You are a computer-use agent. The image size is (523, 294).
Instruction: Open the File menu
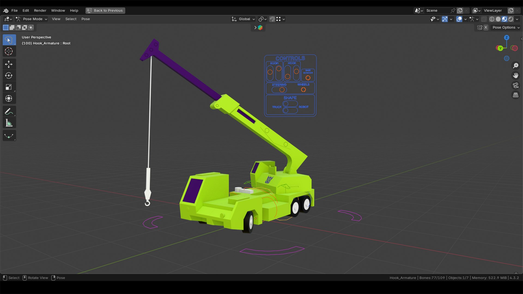pyautogui.click(x=14, y=11)
